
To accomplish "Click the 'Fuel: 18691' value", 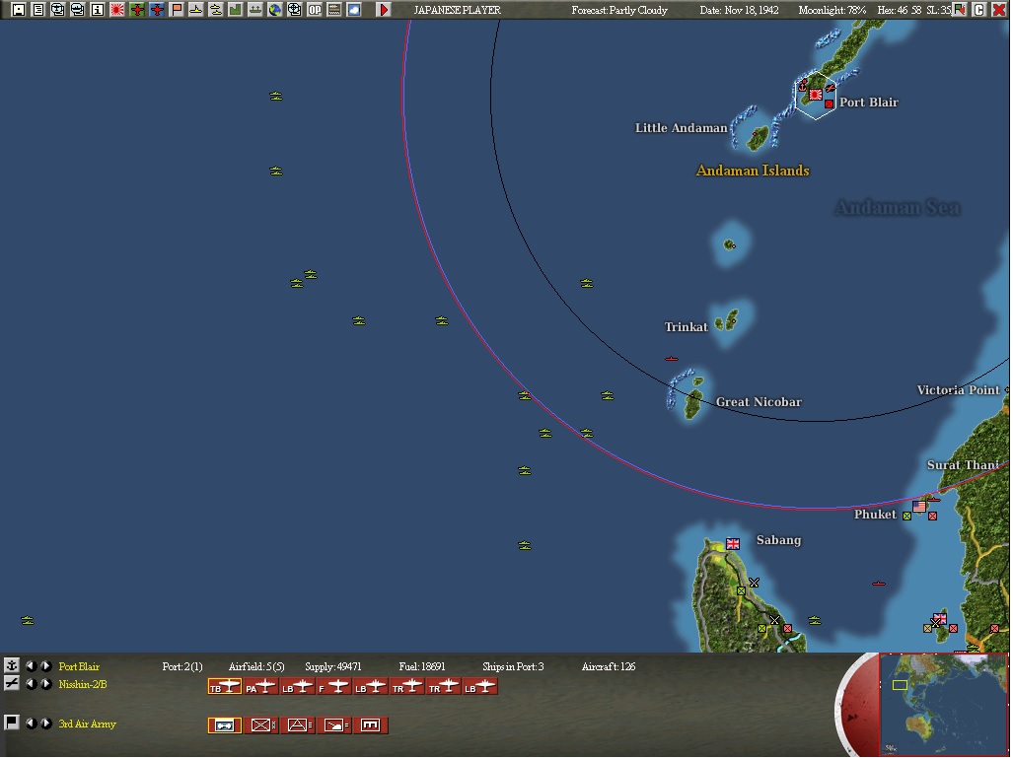I will click(422, 666).
